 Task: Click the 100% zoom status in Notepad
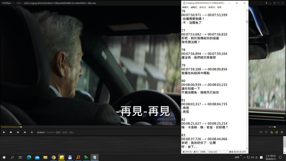pos(203,152)
